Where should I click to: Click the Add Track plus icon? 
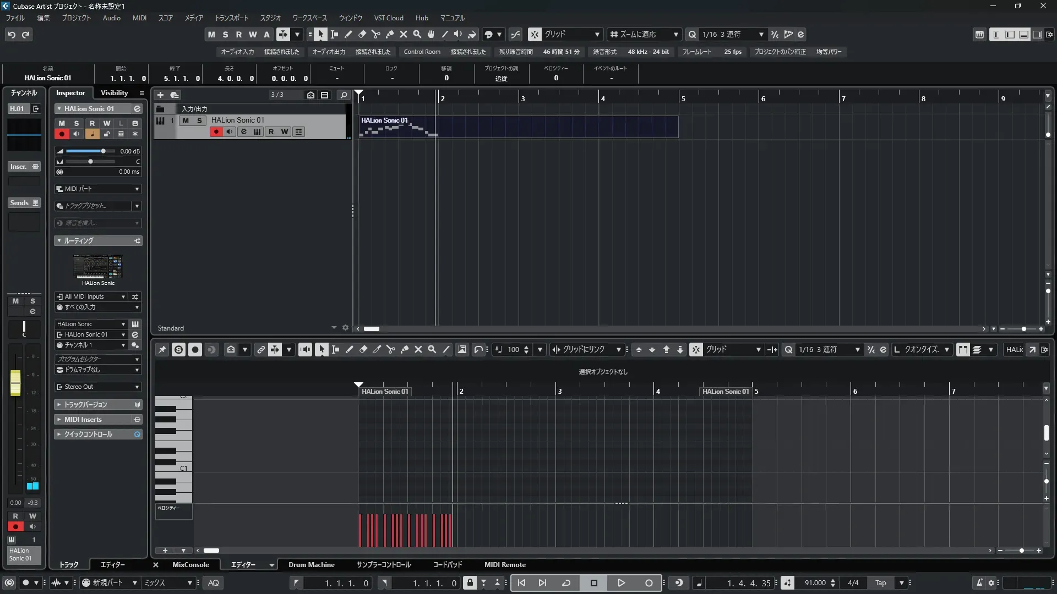click(160, 95)
